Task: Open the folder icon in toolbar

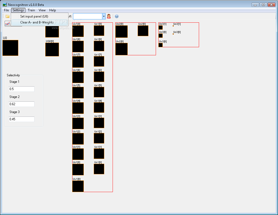Action: pos(8,16)
